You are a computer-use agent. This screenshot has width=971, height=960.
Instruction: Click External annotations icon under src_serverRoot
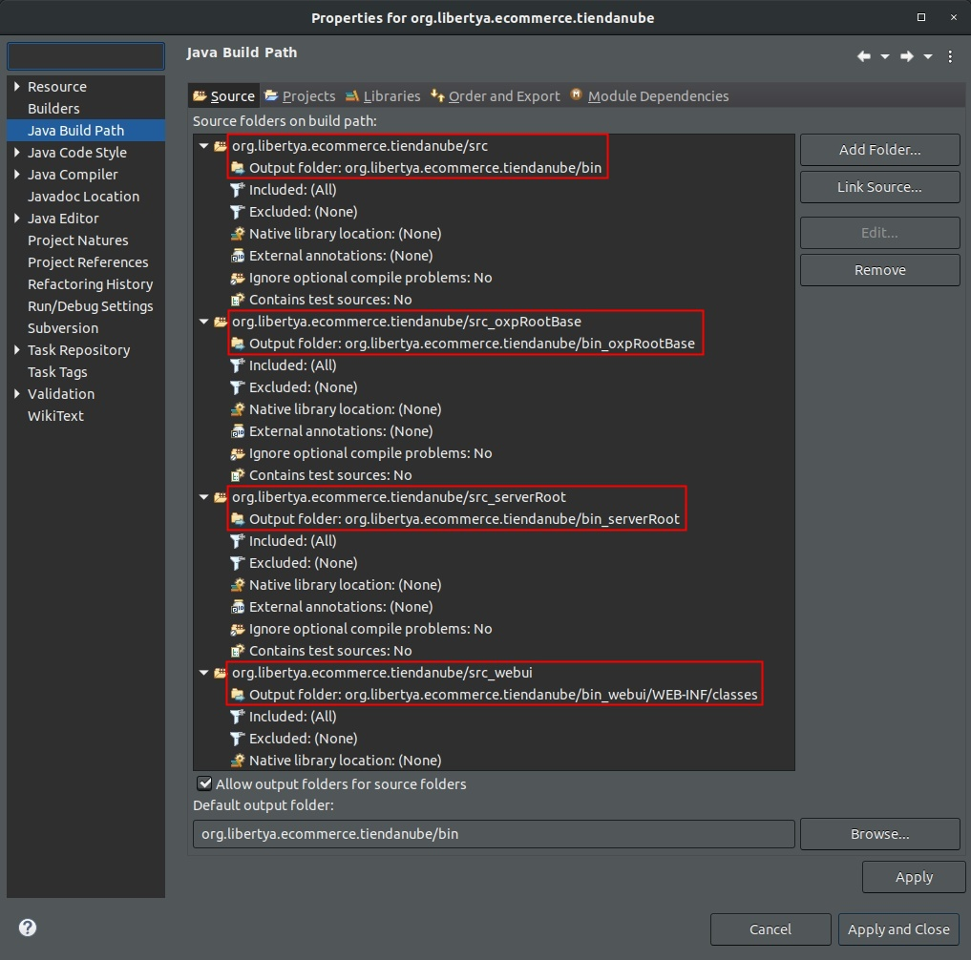coord(238,607)
